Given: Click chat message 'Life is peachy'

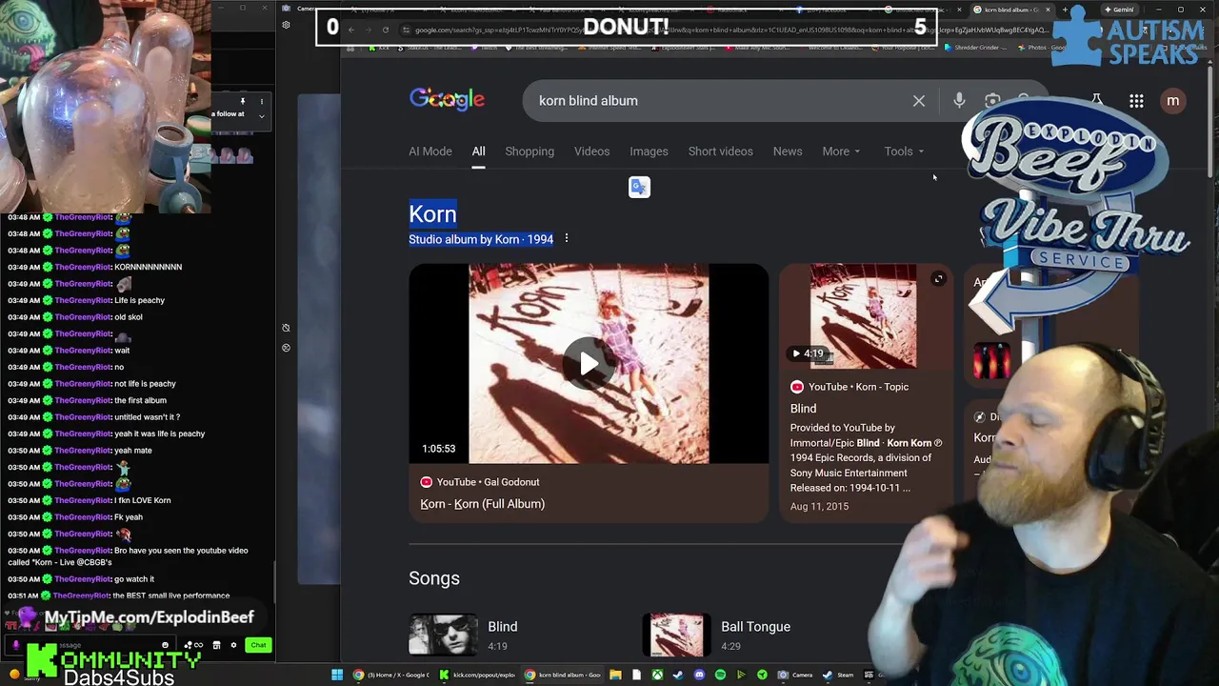Looking at the screenshot, I should click(139, 300).
